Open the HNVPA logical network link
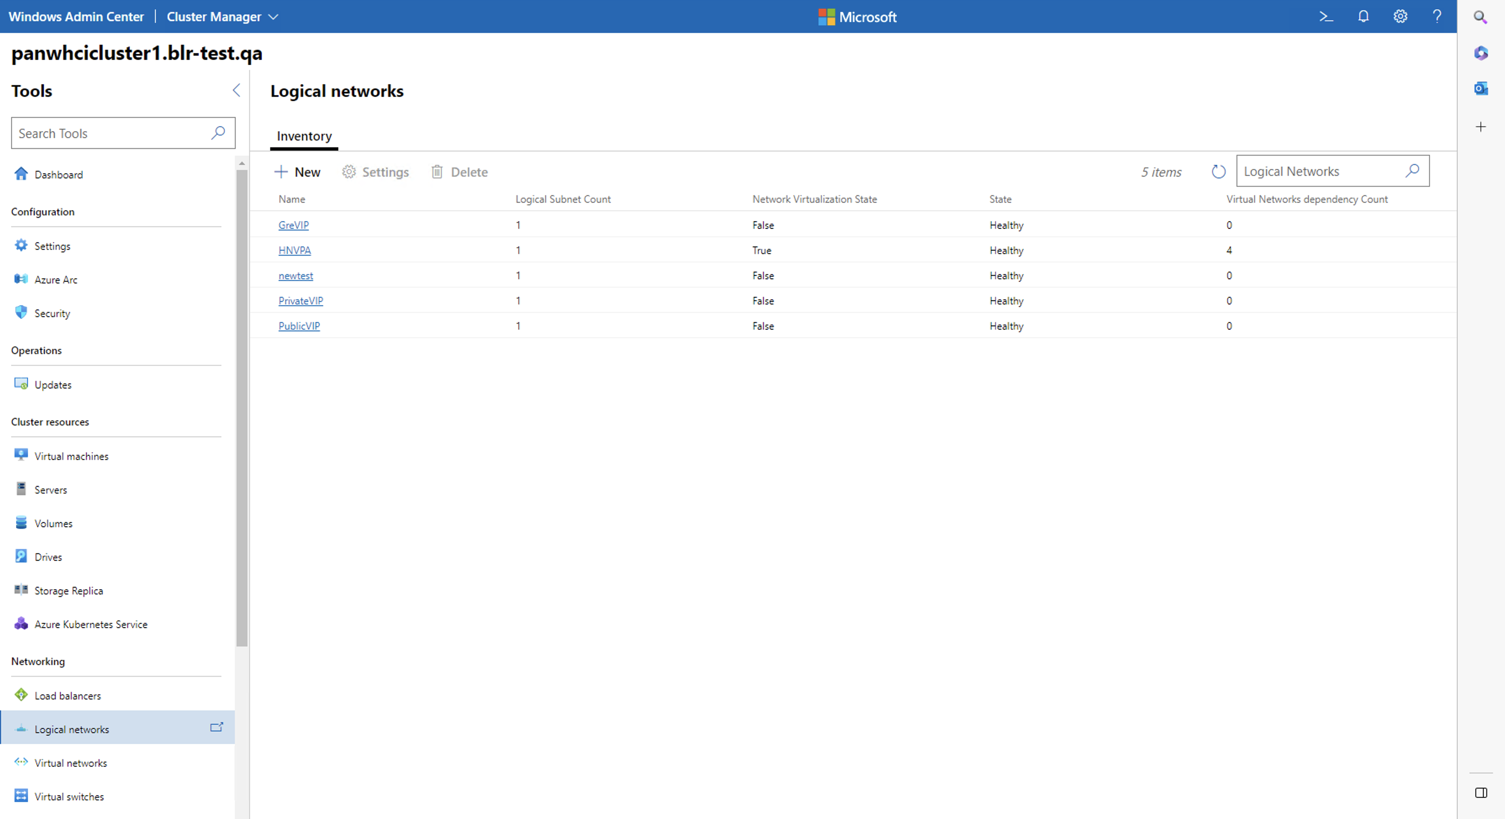The width and height of the screenshot is (1505, 819). pos(294,250)
